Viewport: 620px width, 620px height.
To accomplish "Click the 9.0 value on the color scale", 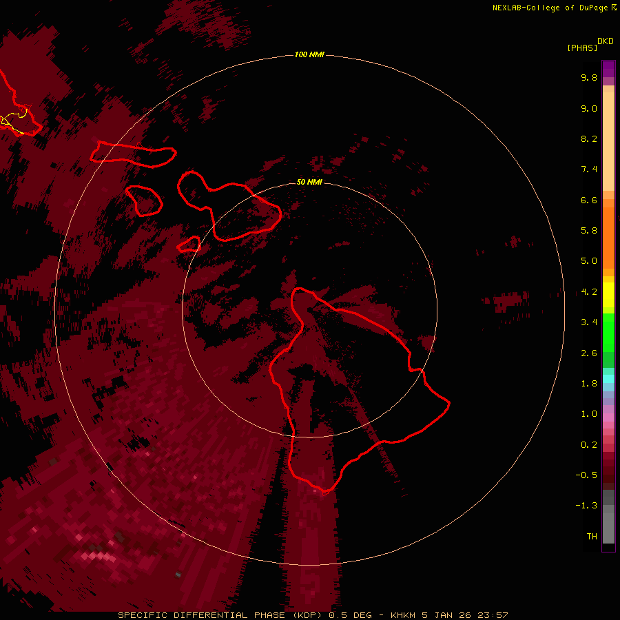I will pos(589,108).
